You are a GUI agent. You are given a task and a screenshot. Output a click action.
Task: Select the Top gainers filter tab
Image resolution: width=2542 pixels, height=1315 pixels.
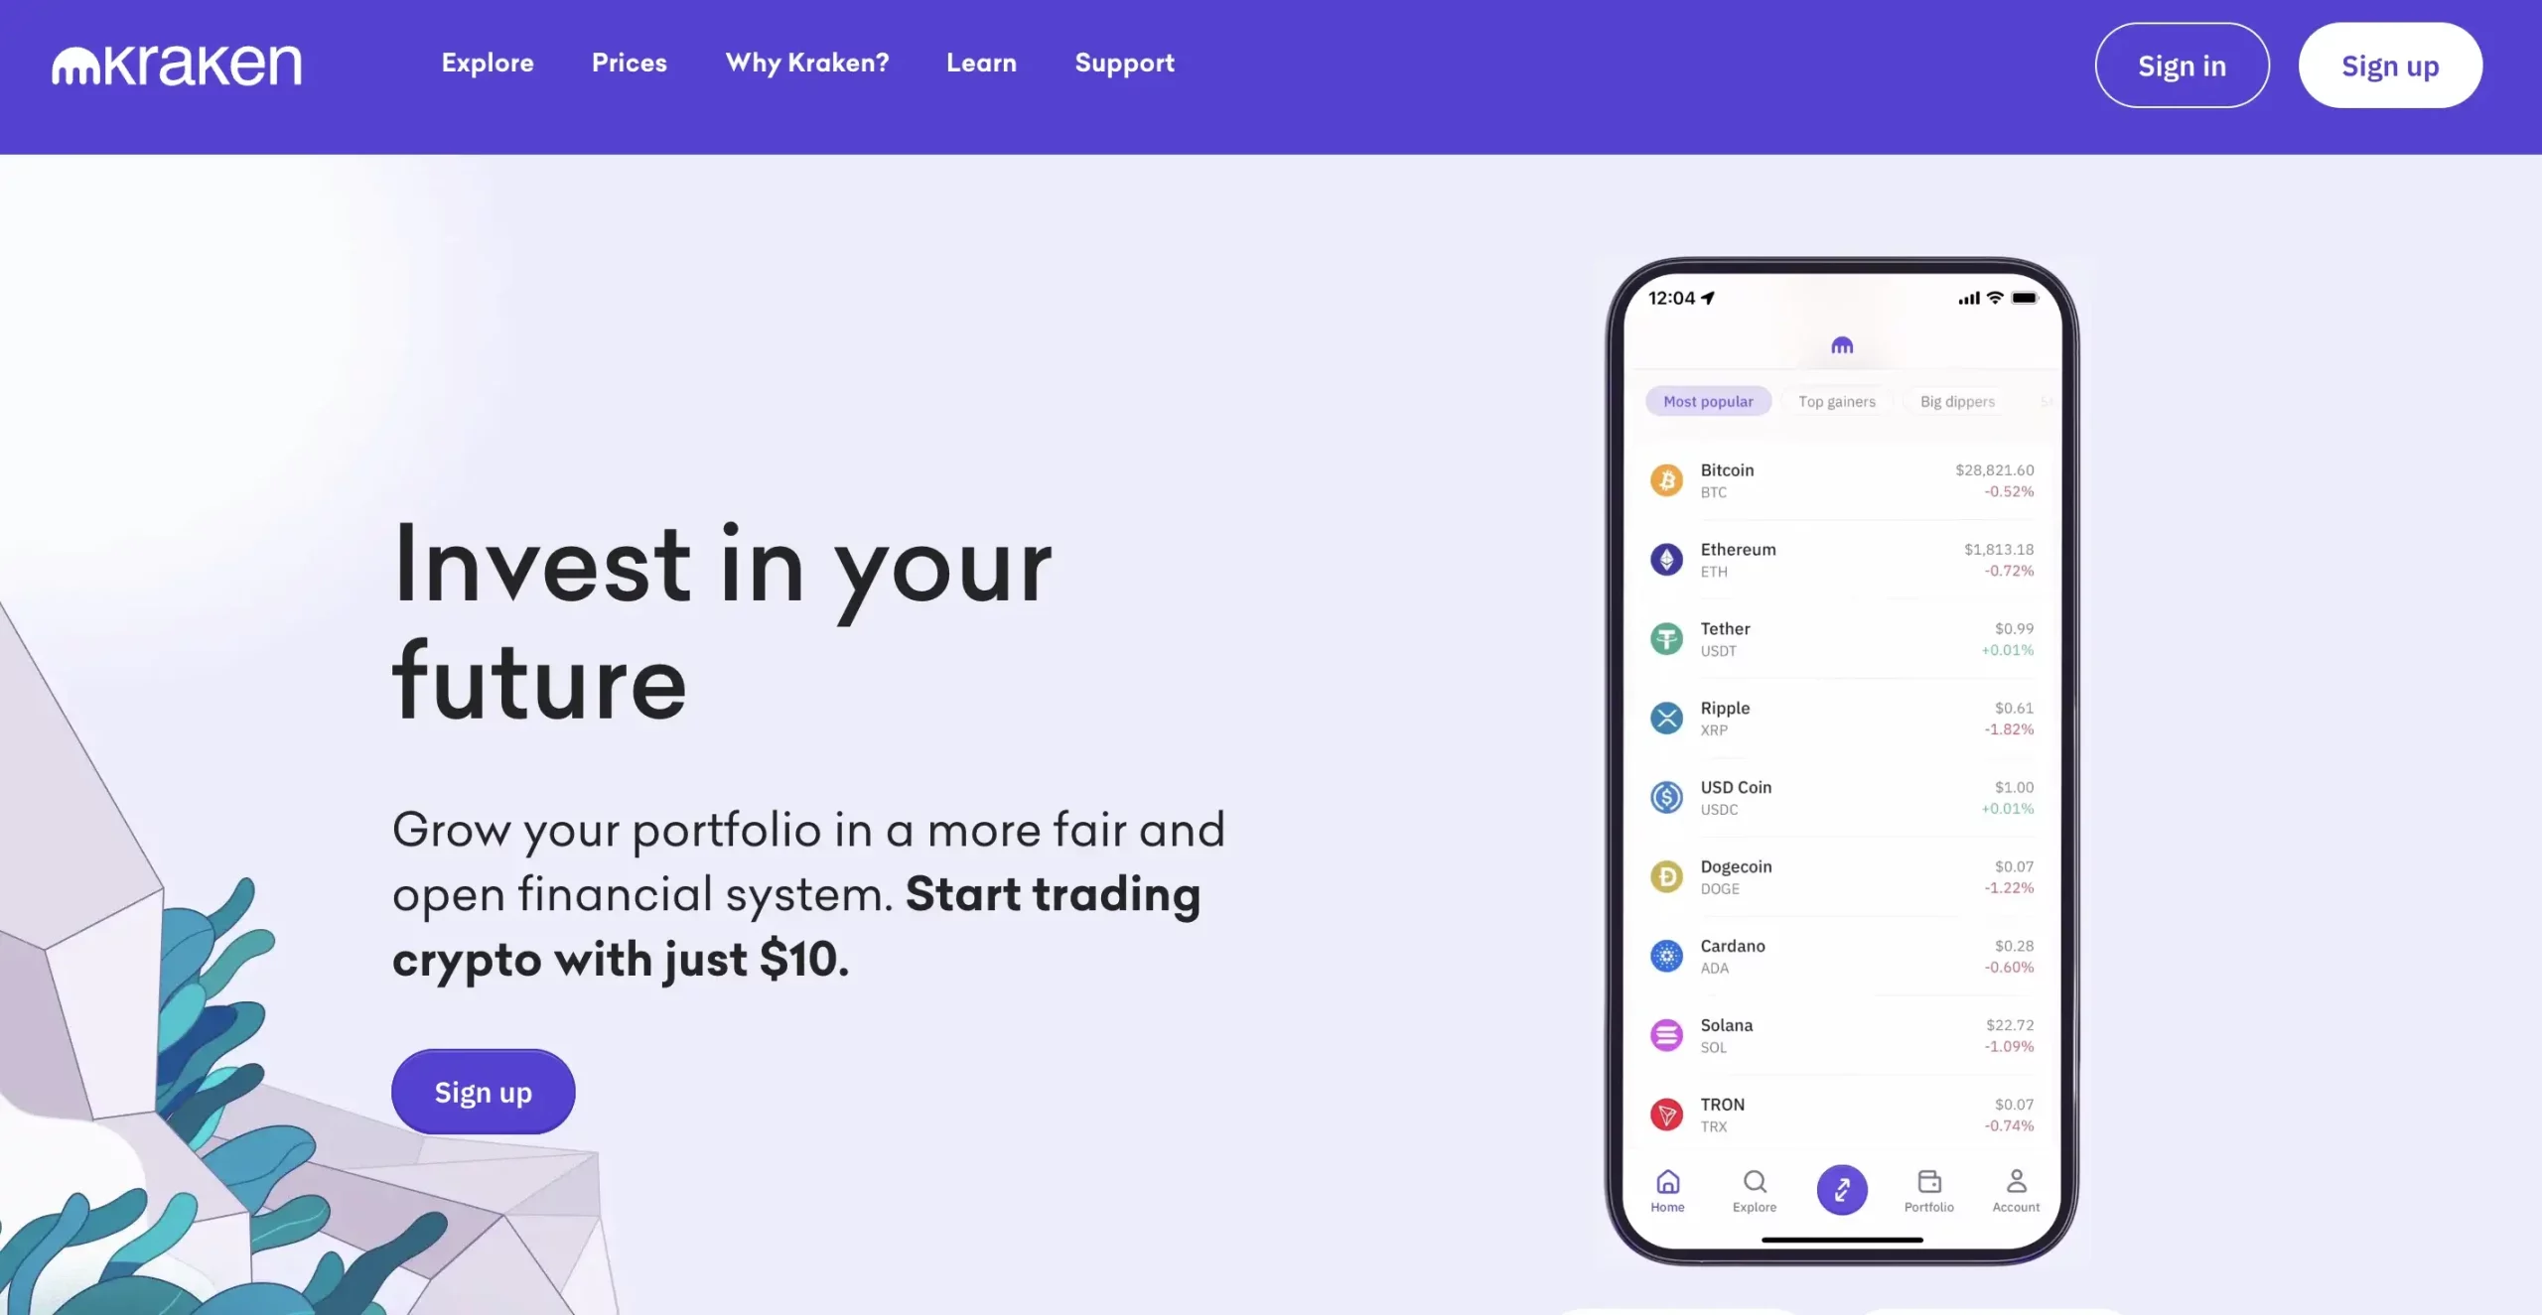click(1836, 401)
